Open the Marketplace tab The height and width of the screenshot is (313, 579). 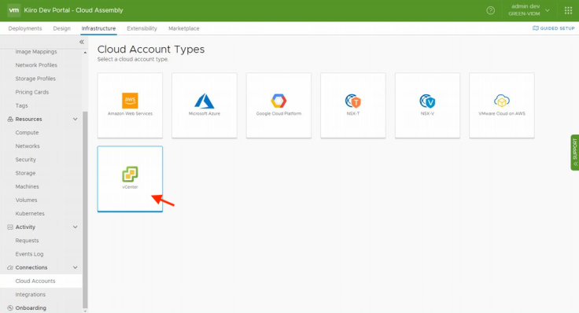click(184, 28)
